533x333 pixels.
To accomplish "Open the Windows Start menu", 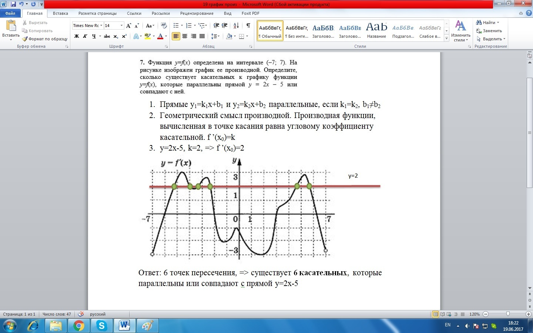I will point(10,326).
